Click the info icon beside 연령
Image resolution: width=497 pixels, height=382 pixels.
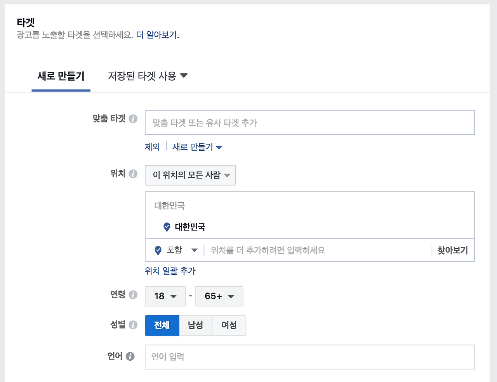coord(134,295)
